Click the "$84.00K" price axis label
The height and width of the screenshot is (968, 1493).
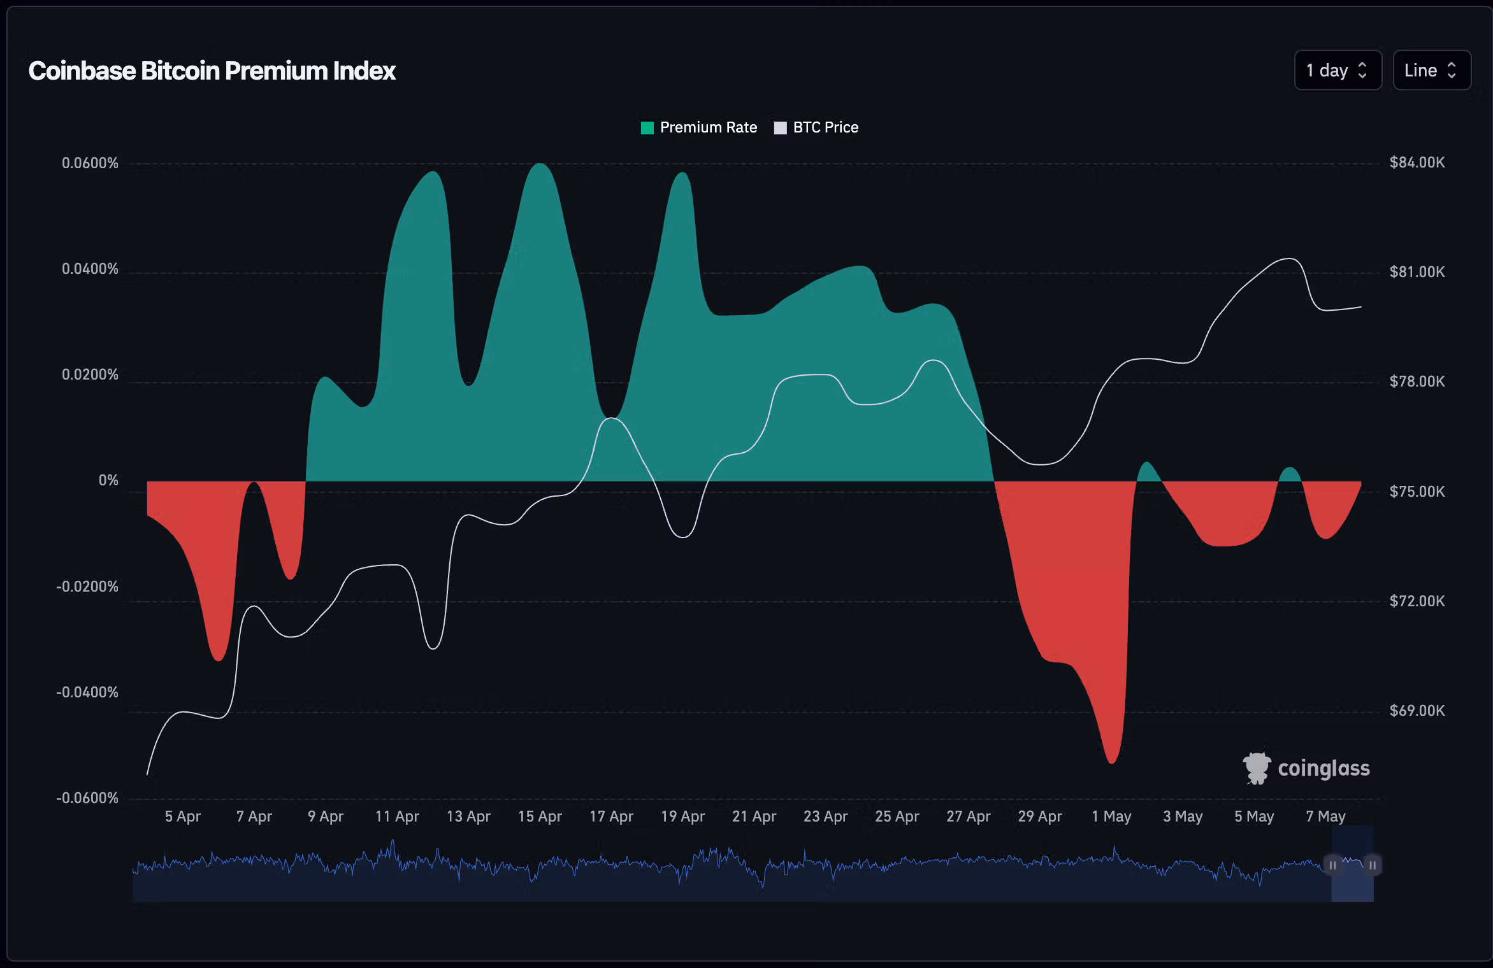click(x=1417, y=162)
